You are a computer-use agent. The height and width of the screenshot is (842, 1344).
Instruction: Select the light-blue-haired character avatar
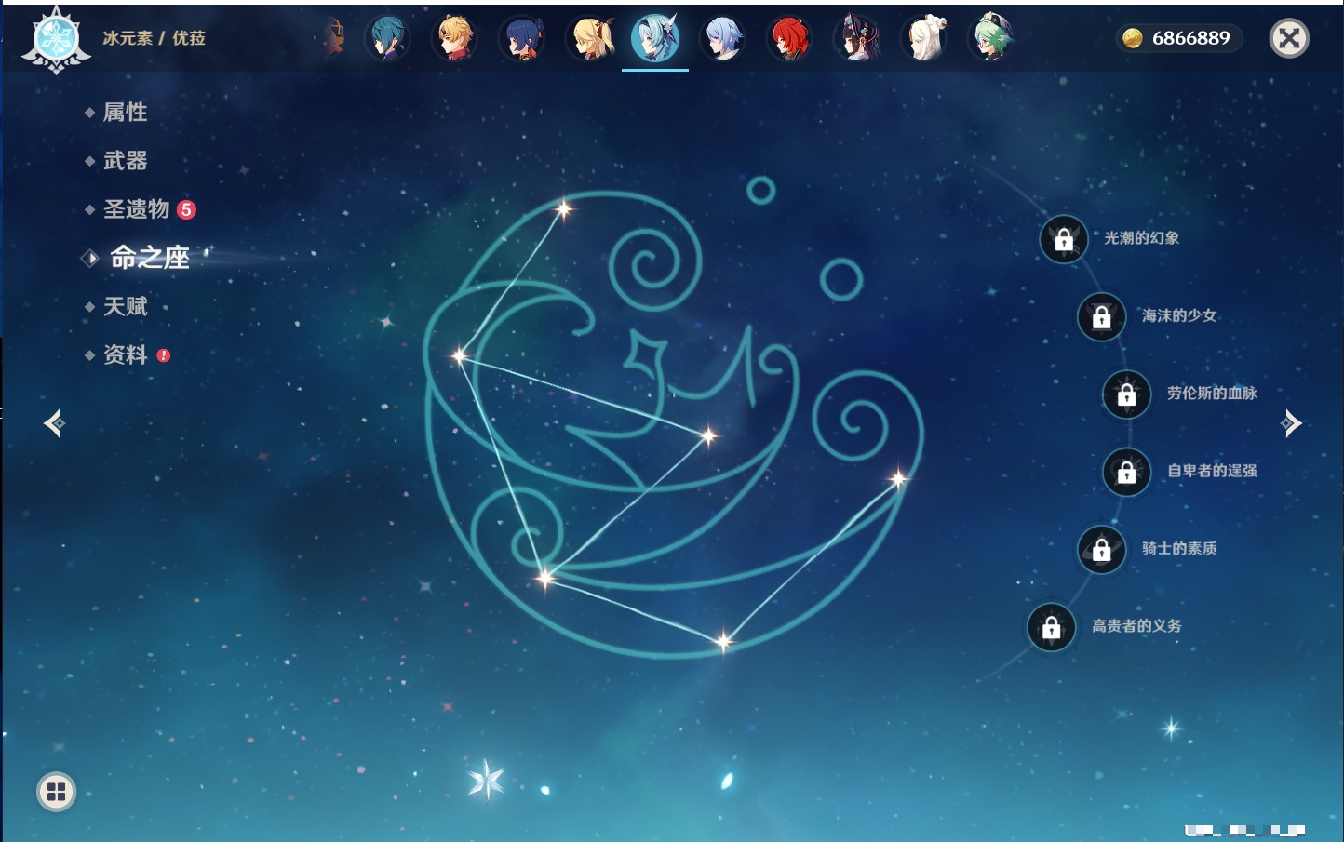coord(722,38)
